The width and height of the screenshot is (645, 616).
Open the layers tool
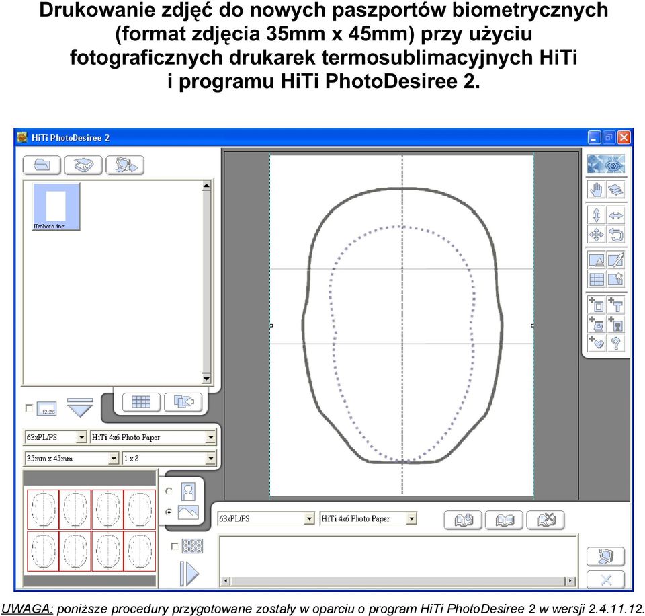pos(615,190)
